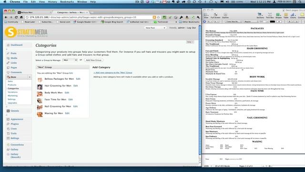This screenshot has width=305, height=172.
Task: Open Other Bookmarks folder
Action: [x=189, y=22]
